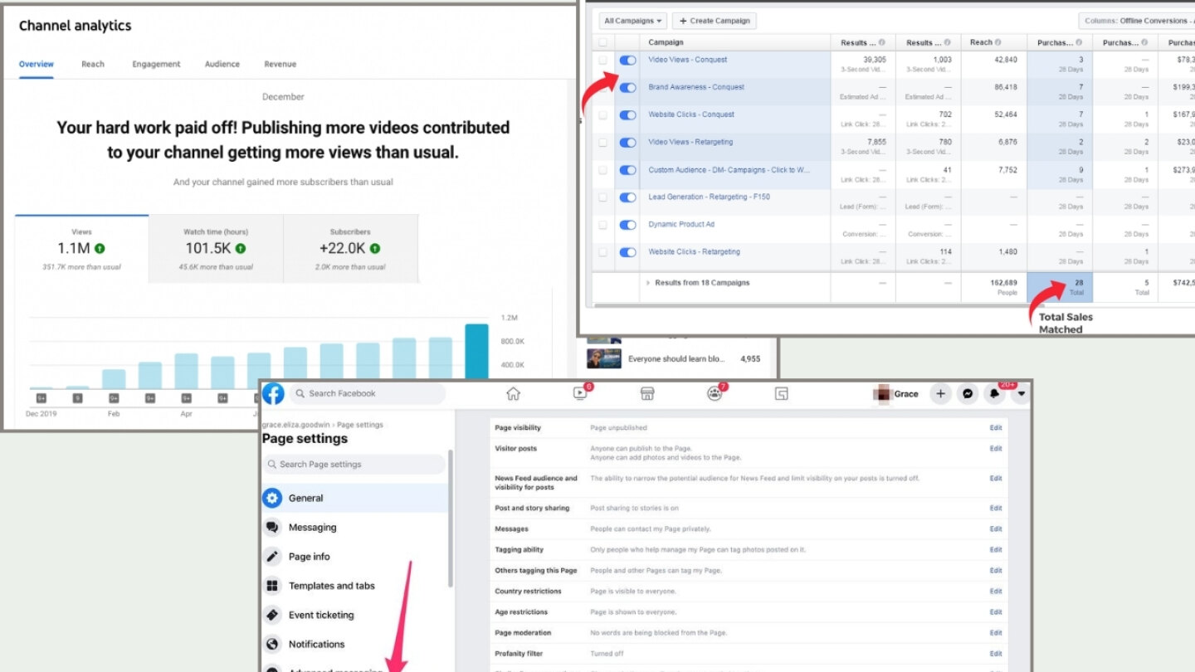Click the gear icon beside General
Screen dimensions: 1195x672
[x=272, y=498]
